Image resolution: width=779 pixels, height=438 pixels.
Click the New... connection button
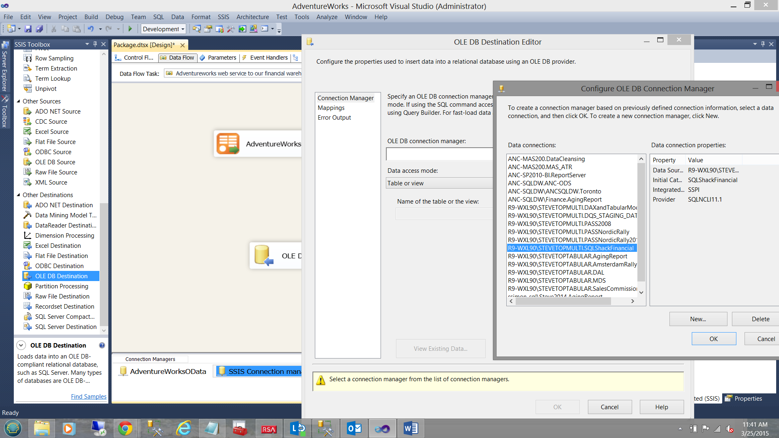click(698, 319)
